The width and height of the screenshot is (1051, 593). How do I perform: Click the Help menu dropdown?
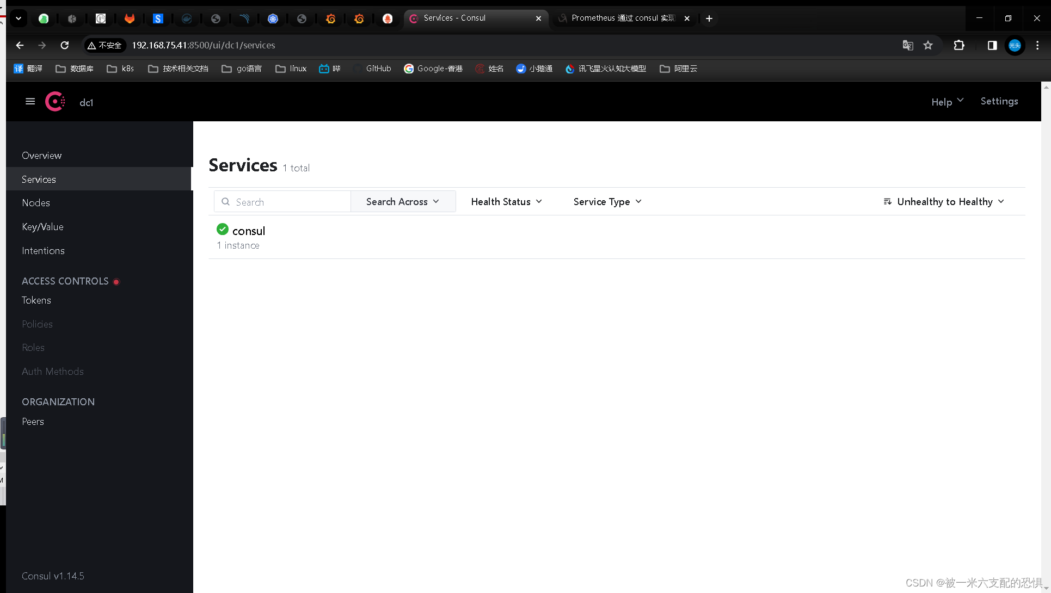(x=947, y=101)
